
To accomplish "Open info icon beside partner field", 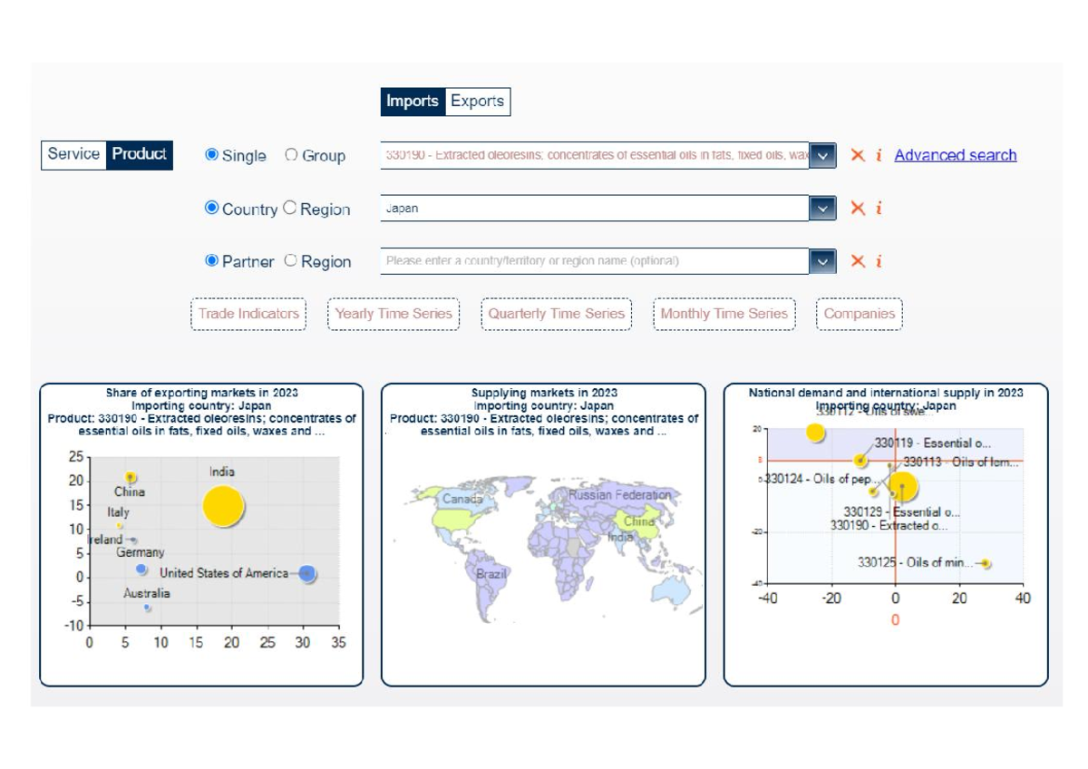I will click(x=879, y=261).
